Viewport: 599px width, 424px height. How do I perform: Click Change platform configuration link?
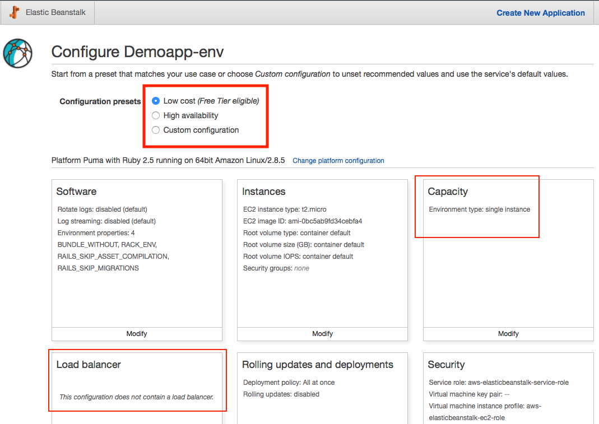(338, 161)
